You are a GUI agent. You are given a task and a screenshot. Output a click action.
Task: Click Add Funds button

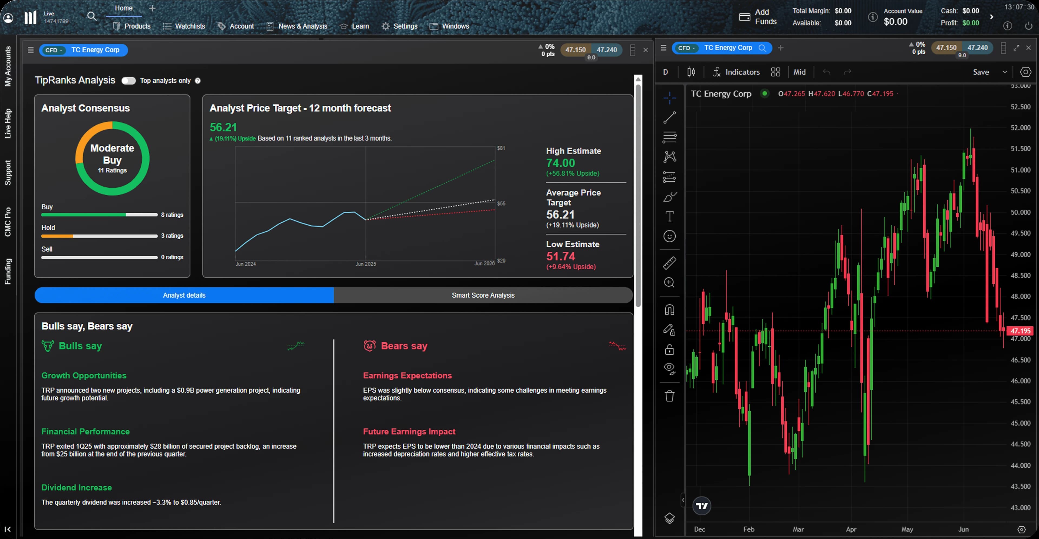pos(758,17)
